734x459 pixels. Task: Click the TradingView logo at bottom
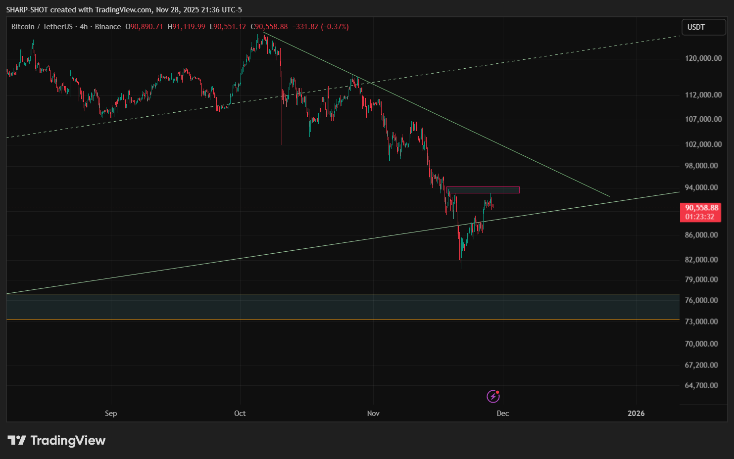(x=56, y=440)
